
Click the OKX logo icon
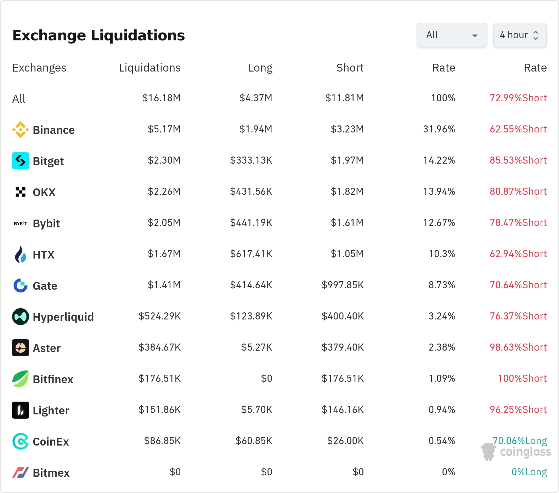click(21, 192)
